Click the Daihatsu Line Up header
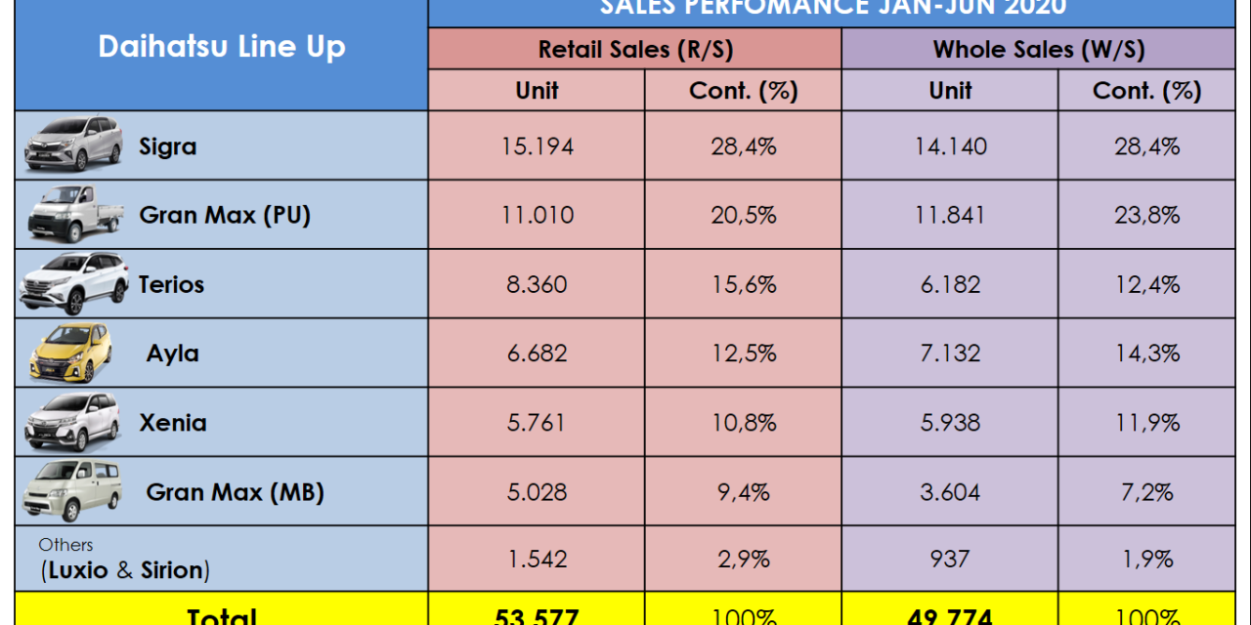Image resolution: width=1251 pixels, height=625 pixels. 222,47
